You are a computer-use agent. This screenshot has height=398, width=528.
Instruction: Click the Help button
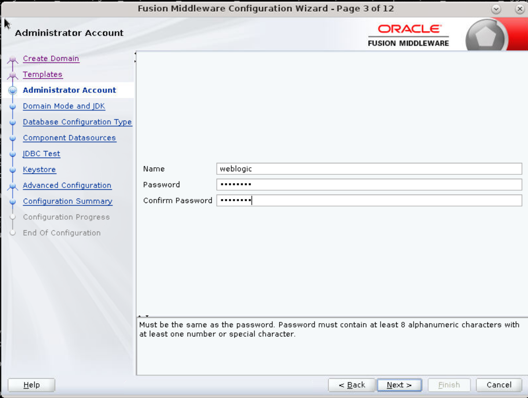pyautogui.click(x=31, y=385)
